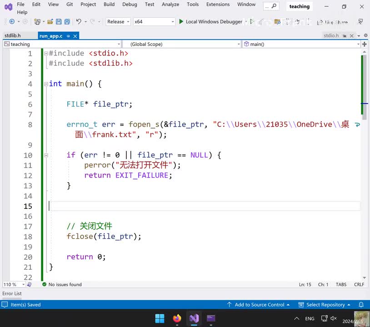Collapse the if (err != 0) block
Viewport: 370px width, 327px height.
click(46, 155)
